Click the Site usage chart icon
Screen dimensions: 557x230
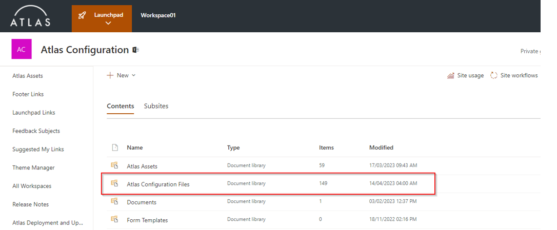coord(451,76)
